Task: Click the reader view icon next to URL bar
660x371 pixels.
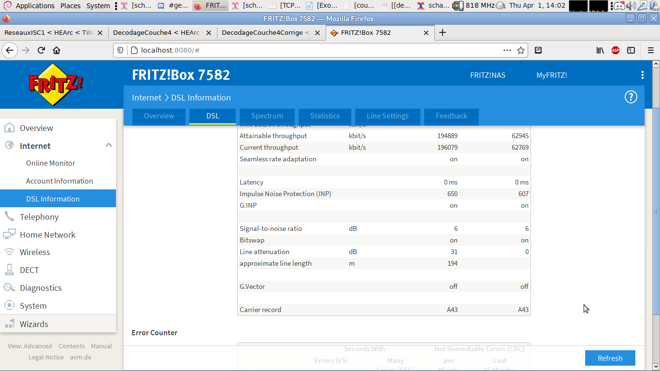Action: (x=538, y=50)
